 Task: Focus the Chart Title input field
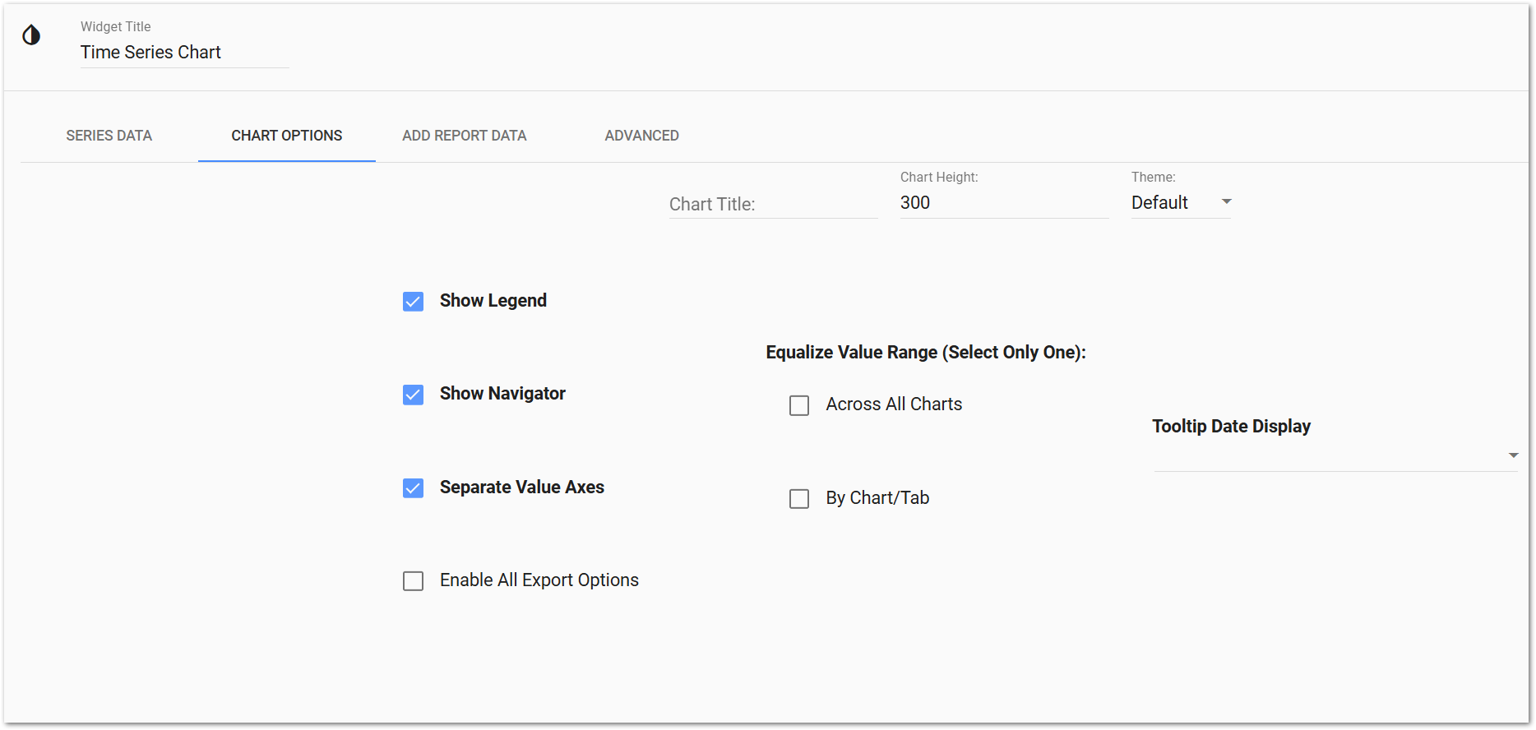(x=773, y=204)
